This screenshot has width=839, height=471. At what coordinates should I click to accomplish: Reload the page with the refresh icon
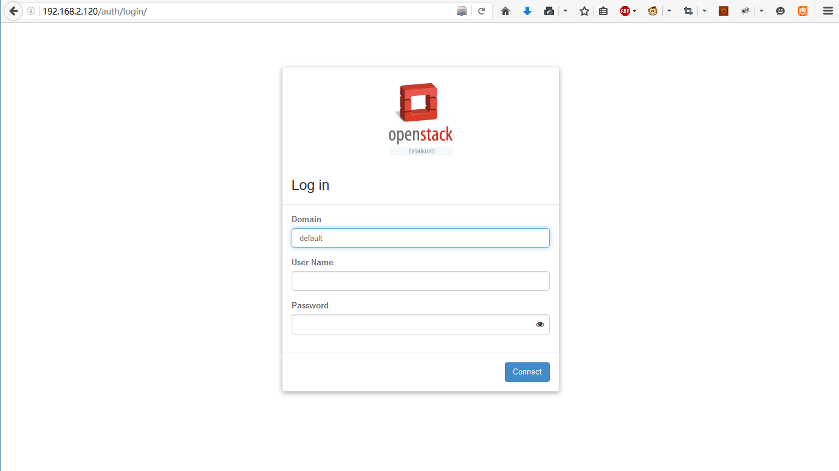(481, 11)
